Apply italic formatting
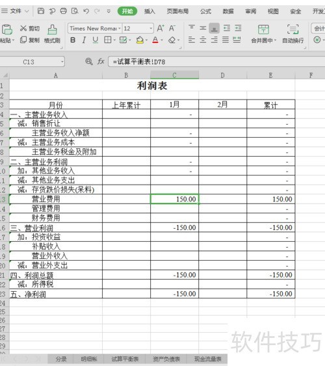Image resolution: width=325 pixels, height=366 pixels. pyautogui.click(x=84, y=40)
